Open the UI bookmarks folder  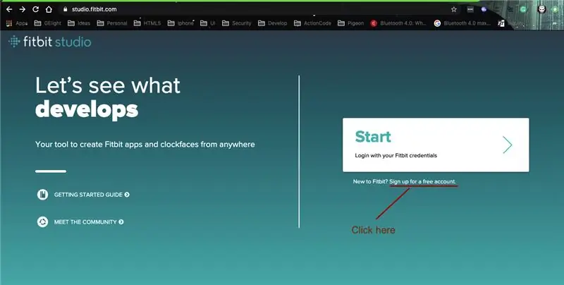tap(208, 23)
